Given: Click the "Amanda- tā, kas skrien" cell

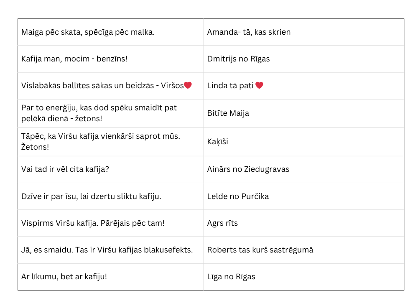Looking at the screenshot, I should pyautogui.click(x=249, y=32).
